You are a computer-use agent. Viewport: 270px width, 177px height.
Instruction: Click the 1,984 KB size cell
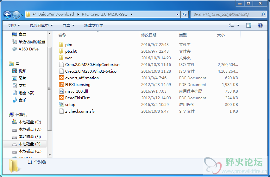click(x=230, y=84)
